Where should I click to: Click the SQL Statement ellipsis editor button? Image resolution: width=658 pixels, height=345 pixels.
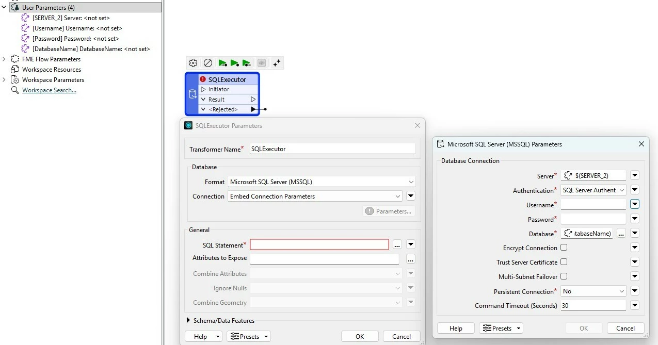coord(397,244)
